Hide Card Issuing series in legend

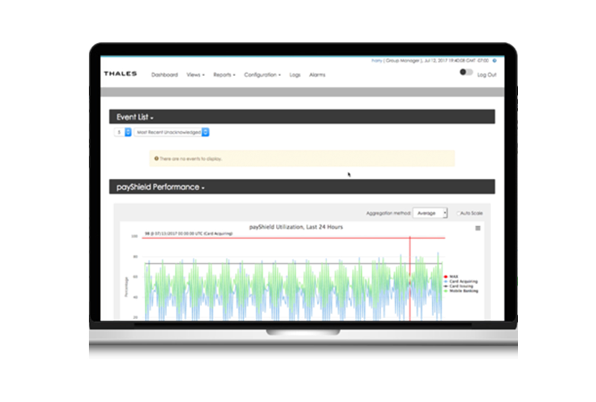(461, 286)
